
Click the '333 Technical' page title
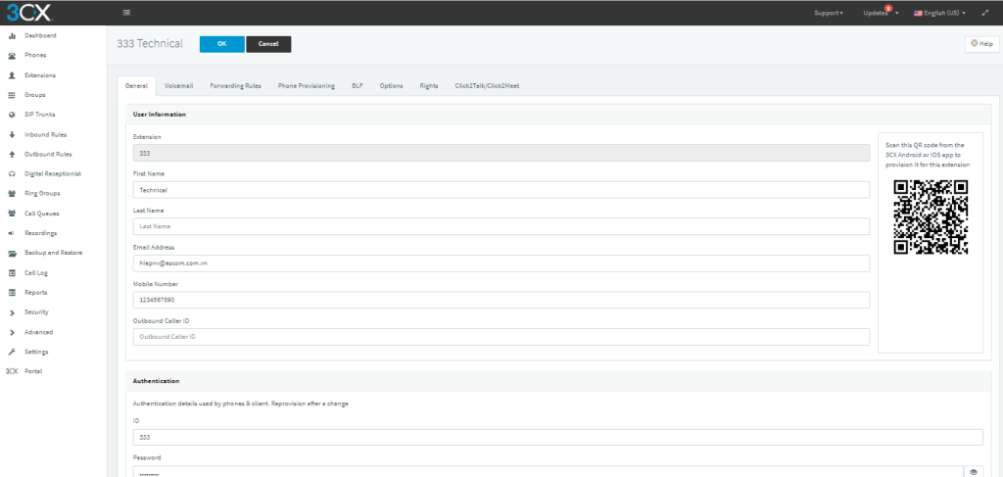click(x=150, y=44)
